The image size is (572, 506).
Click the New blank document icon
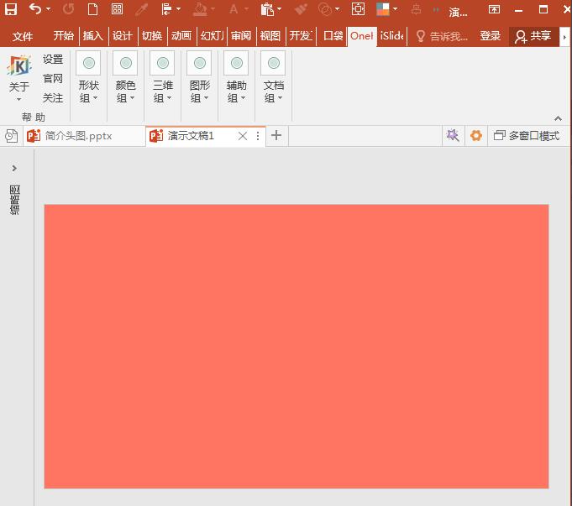click(92, 10)
